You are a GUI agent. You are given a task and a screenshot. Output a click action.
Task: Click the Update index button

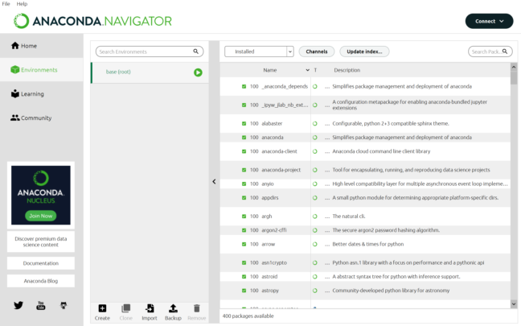(363, 52)
